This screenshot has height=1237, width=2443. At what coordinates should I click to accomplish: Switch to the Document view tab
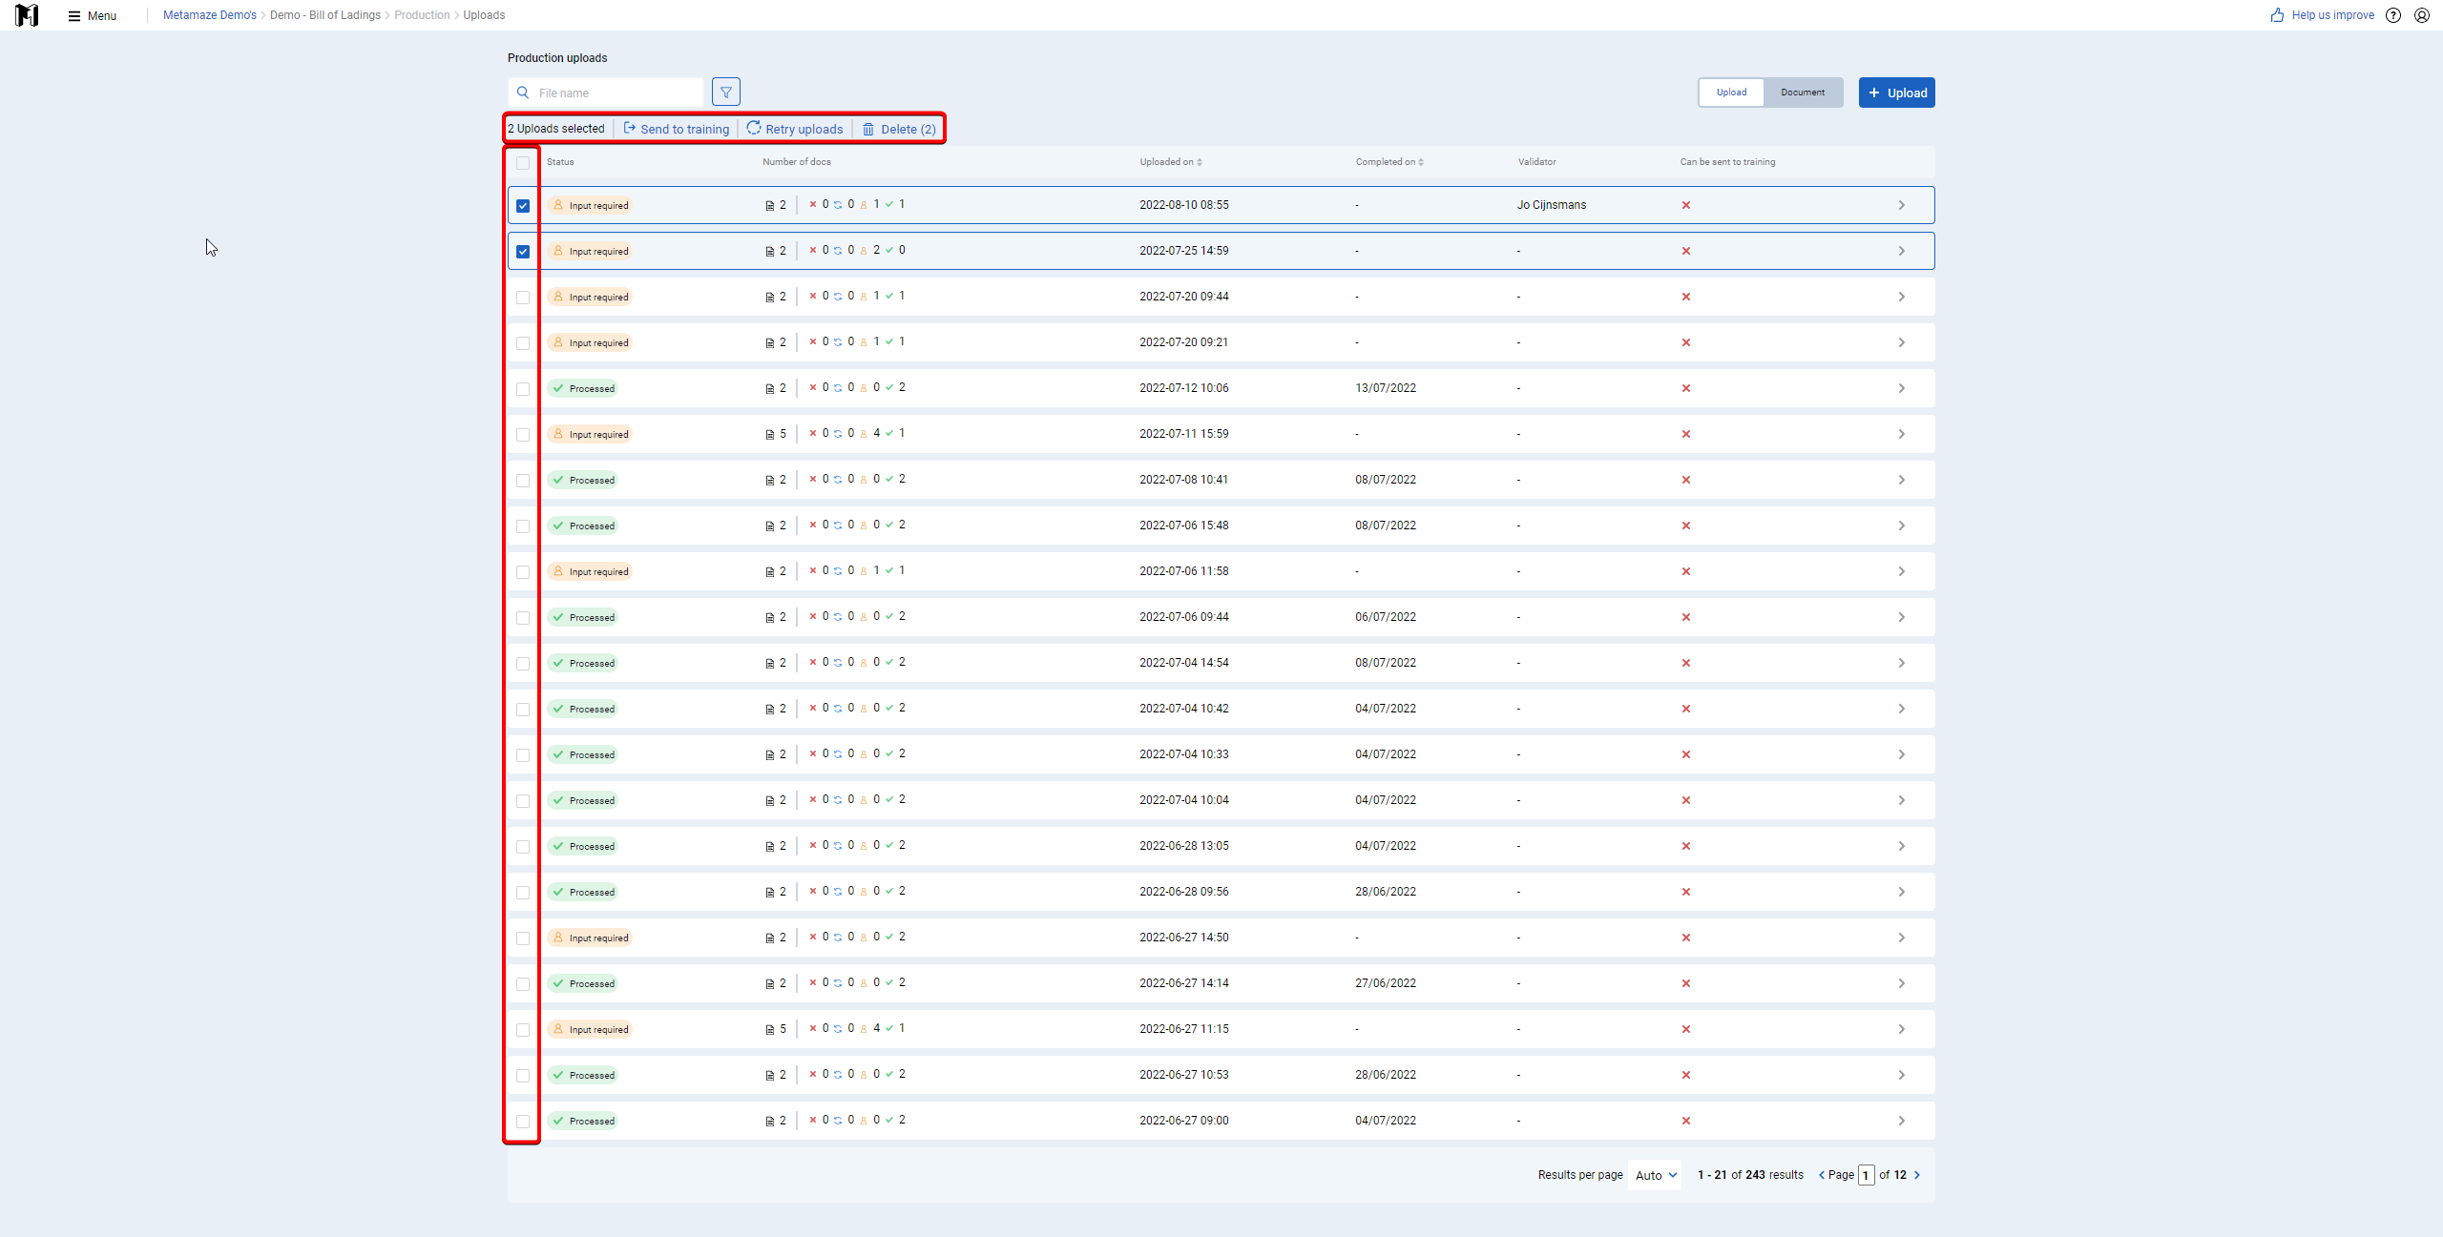(1803, 93)
